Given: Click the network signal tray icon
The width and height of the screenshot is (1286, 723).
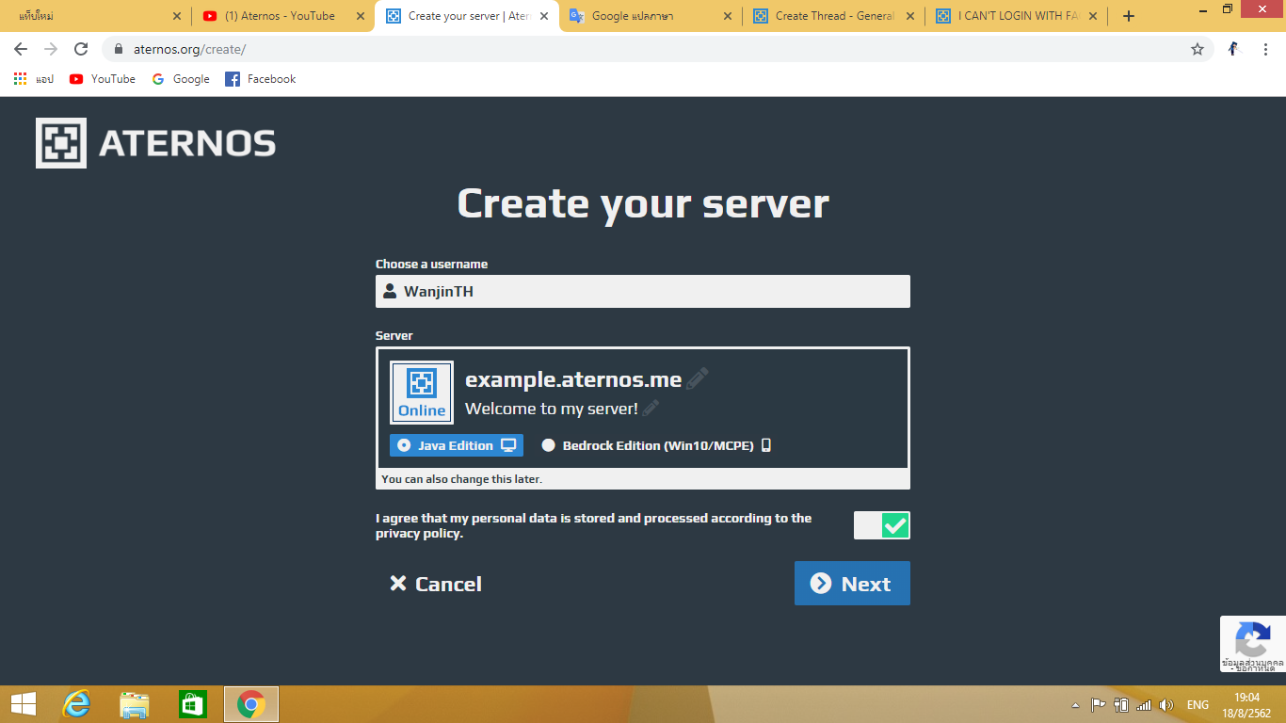Looking at the screenshot, I should (1144, 705).
